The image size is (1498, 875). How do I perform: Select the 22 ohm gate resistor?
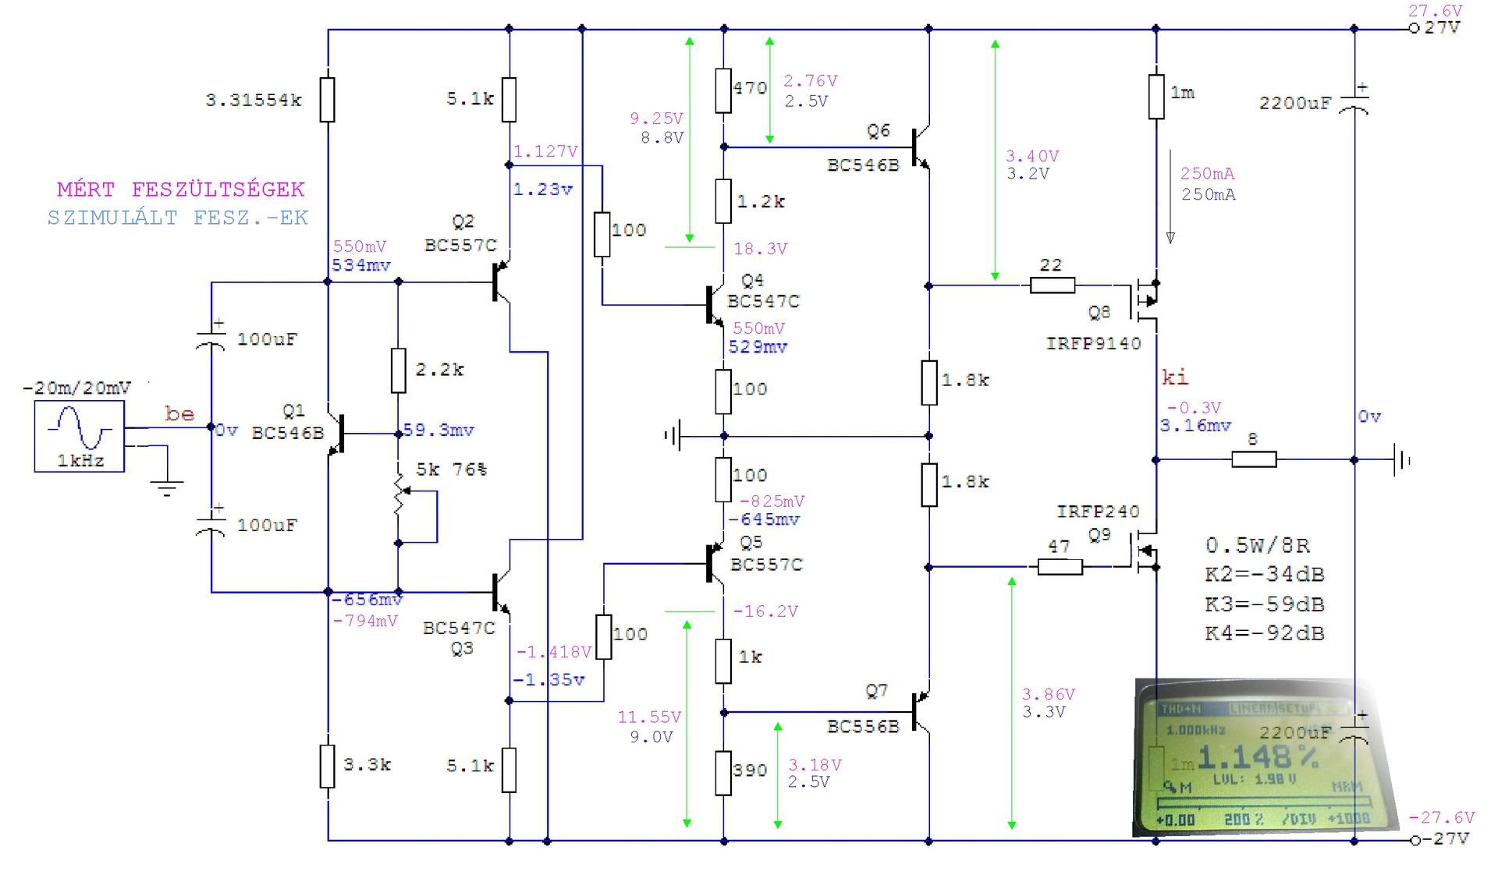click(x=1052, y=285)
